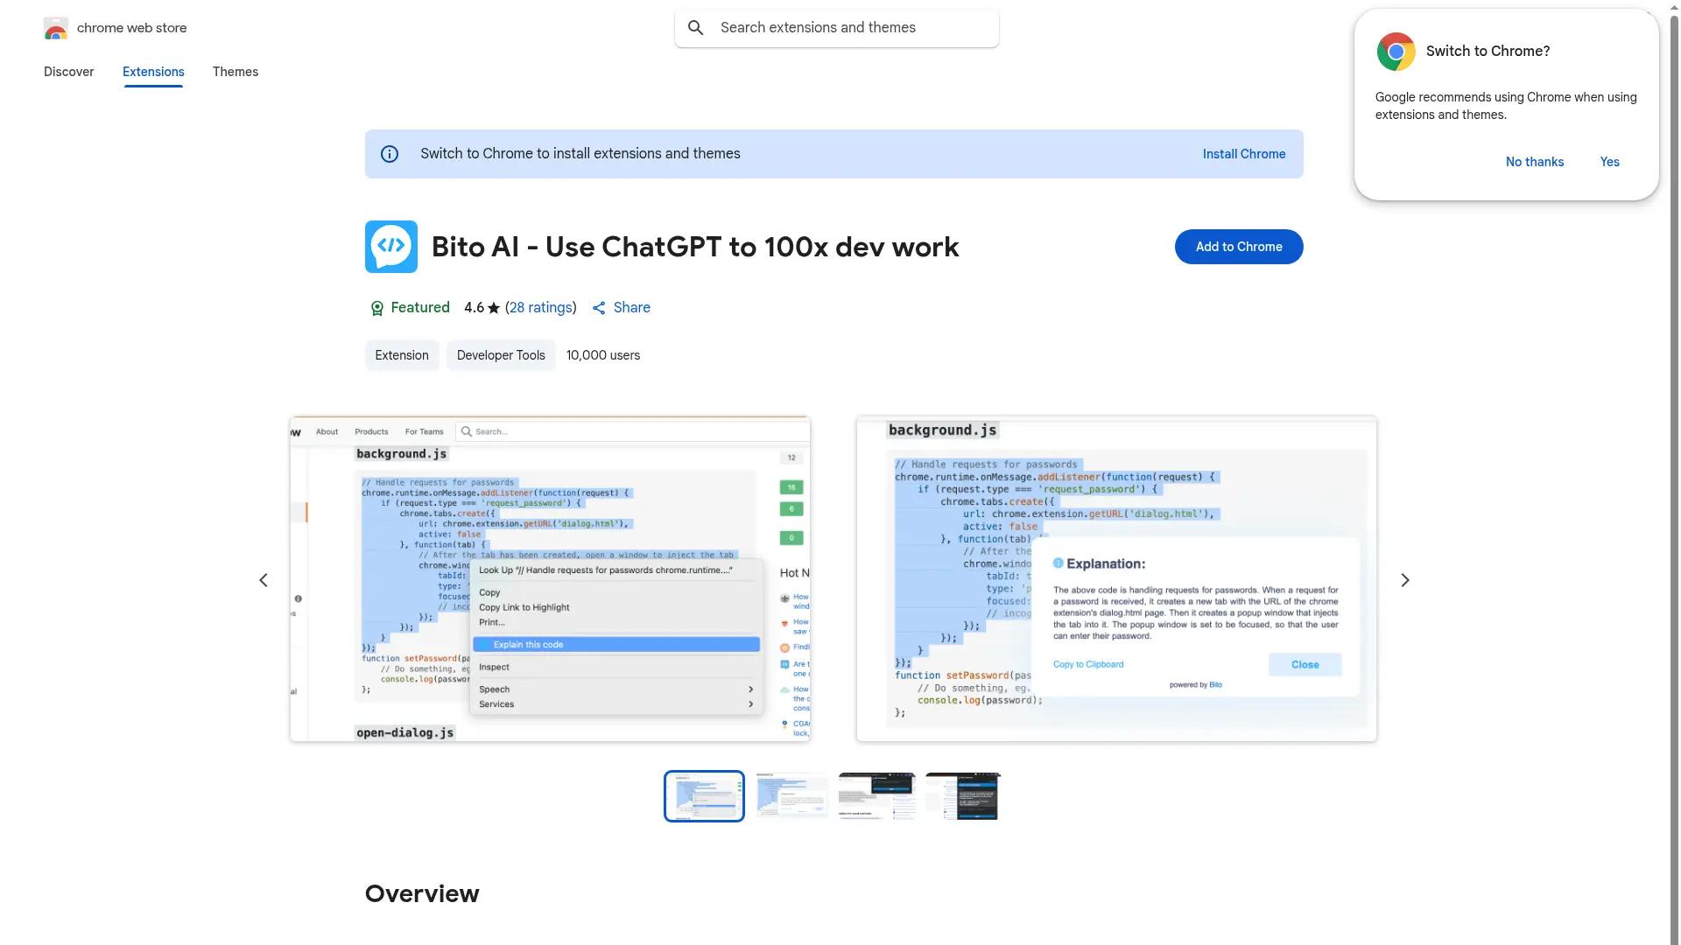Open the Discover tab

pyautogui.click(x=68, y=72)
